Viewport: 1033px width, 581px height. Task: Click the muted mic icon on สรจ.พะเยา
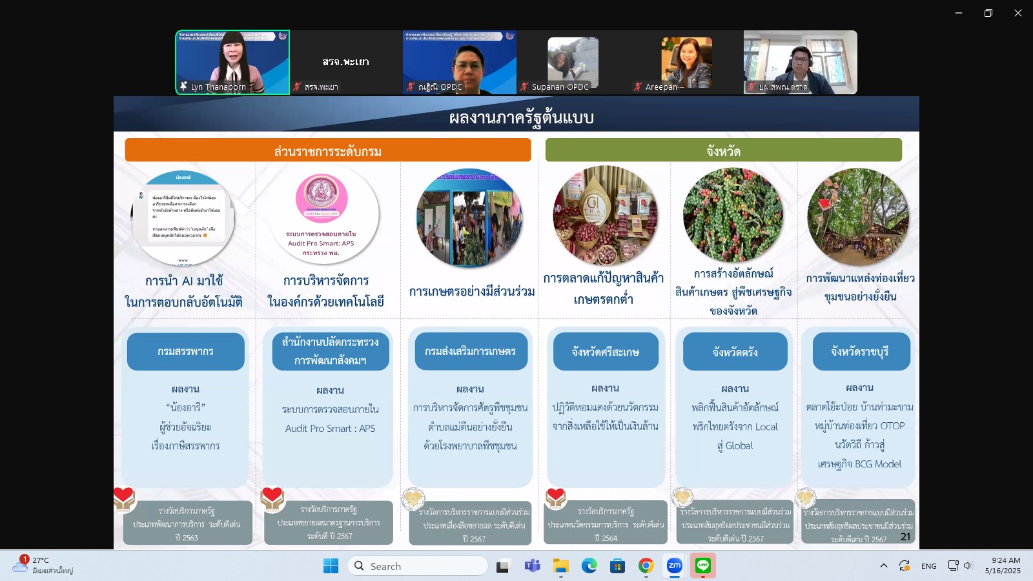(298, 87)
